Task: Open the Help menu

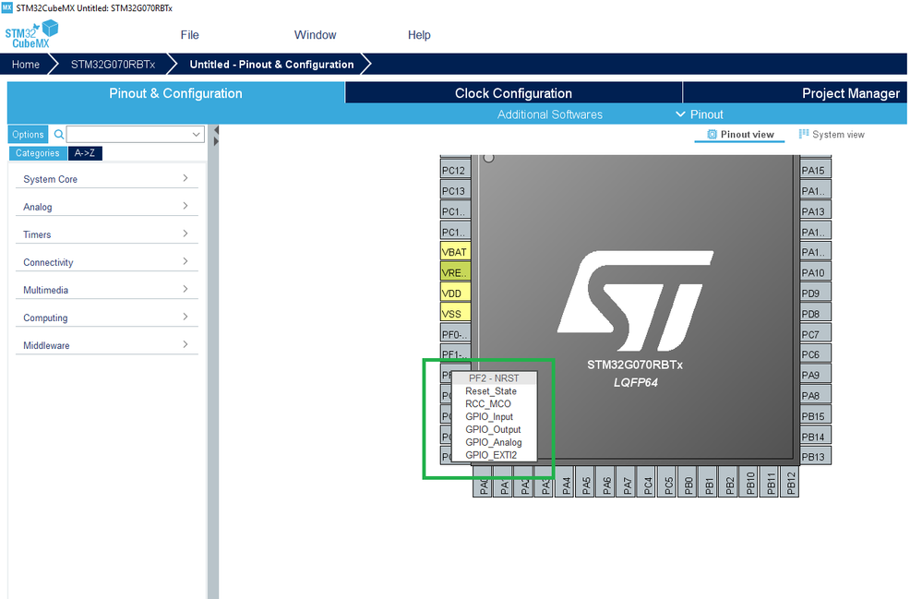Action: [419, 35]
